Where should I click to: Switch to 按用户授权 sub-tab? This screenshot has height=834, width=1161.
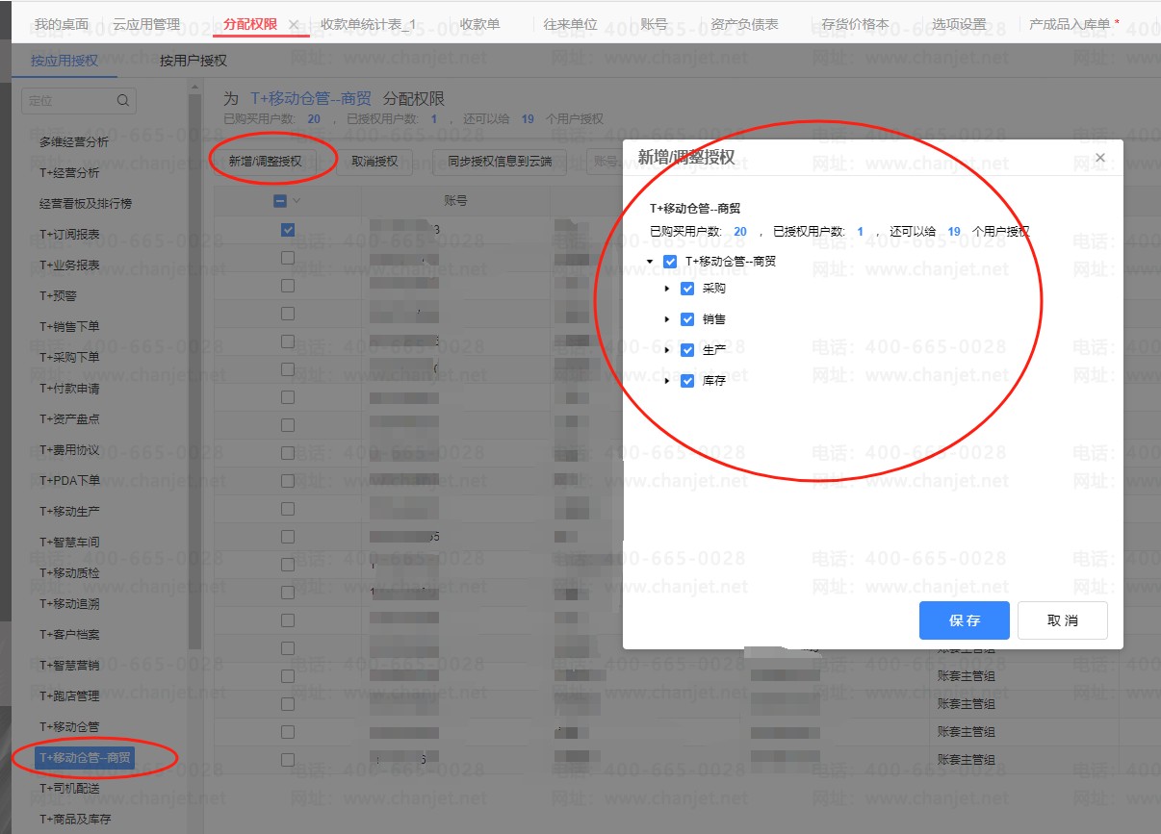[x=193, y=61]
